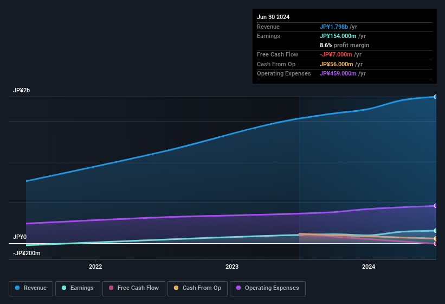
Task: Click the 8.6% profit margin text
Action: pos(344,45)
